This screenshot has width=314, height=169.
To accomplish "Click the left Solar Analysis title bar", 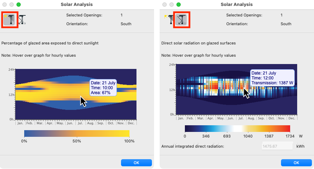I will point(77,5).
